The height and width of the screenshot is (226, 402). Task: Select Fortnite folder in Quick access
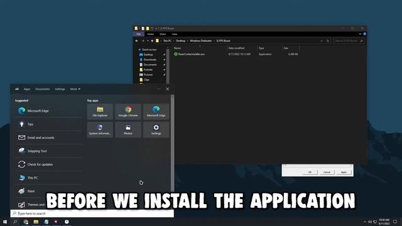coord(146,70)
